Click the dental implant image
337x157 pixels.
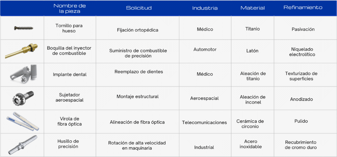22,75
